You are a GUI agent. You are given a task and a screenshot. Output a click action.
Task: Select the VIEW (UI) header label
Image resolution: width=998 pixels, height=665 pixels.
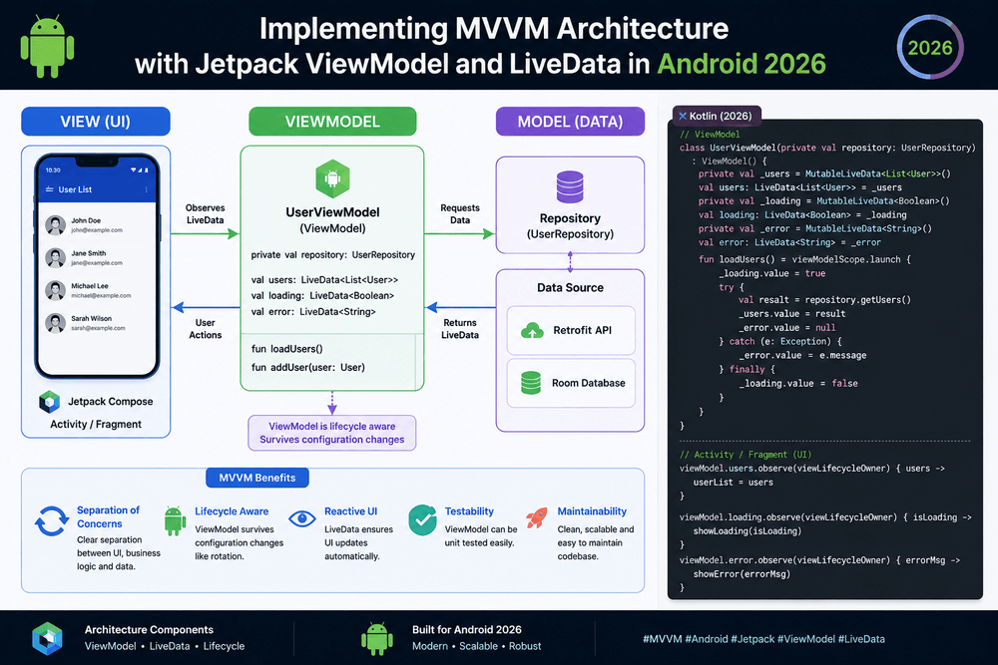coord(96,122)
